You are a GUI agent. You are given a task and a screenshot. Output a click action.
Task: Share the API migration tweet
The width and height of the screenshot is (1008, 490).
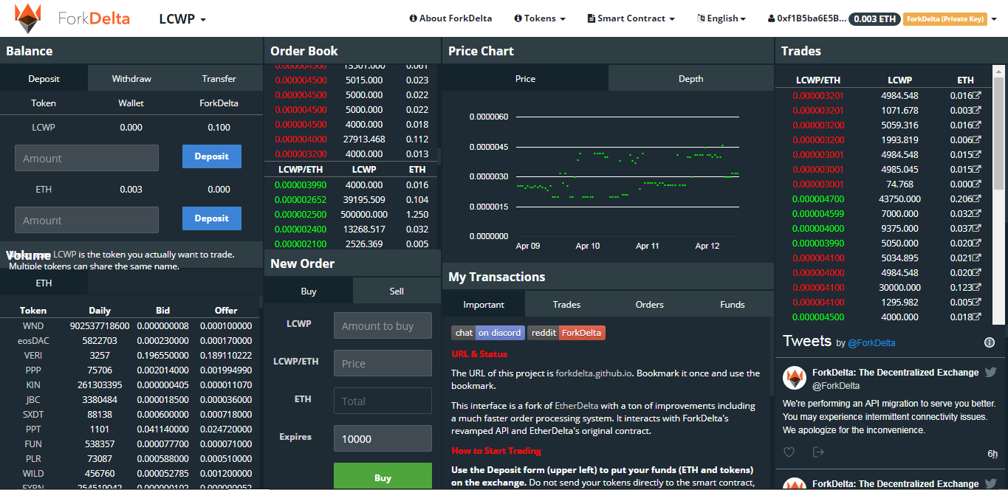(x=818, y=452)
